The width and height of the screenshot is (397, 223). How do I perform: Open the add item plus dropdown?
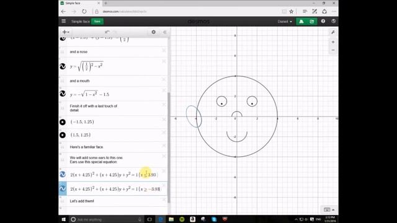pyautogui.click(x=66, y=32)
